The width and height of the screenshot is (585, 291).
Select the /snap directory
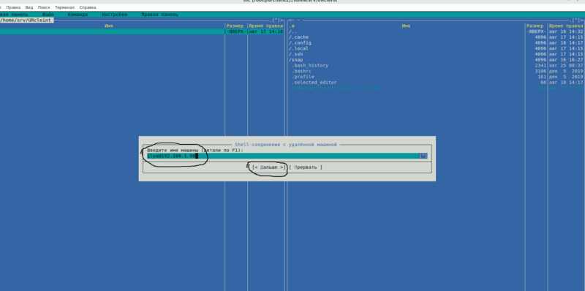click(x=406, y=60)
